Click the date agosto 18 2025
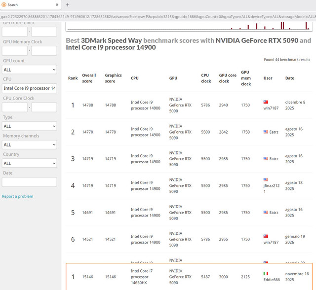 point(294,185)
